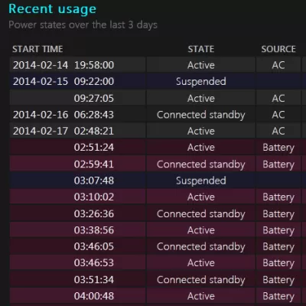This screenshot has height=306, width=306.
Task: Click Connected standby at 06:28:43
Action: [201, 115]
